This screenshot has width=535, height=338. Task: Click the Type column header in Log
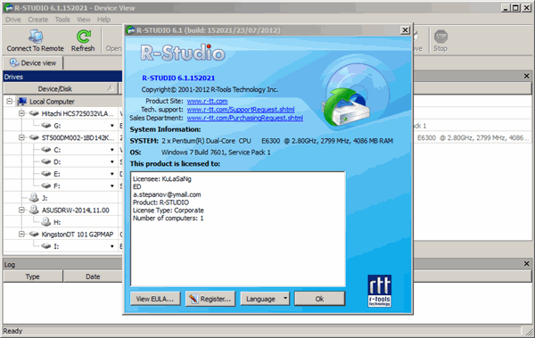click(x=33, y=276)
